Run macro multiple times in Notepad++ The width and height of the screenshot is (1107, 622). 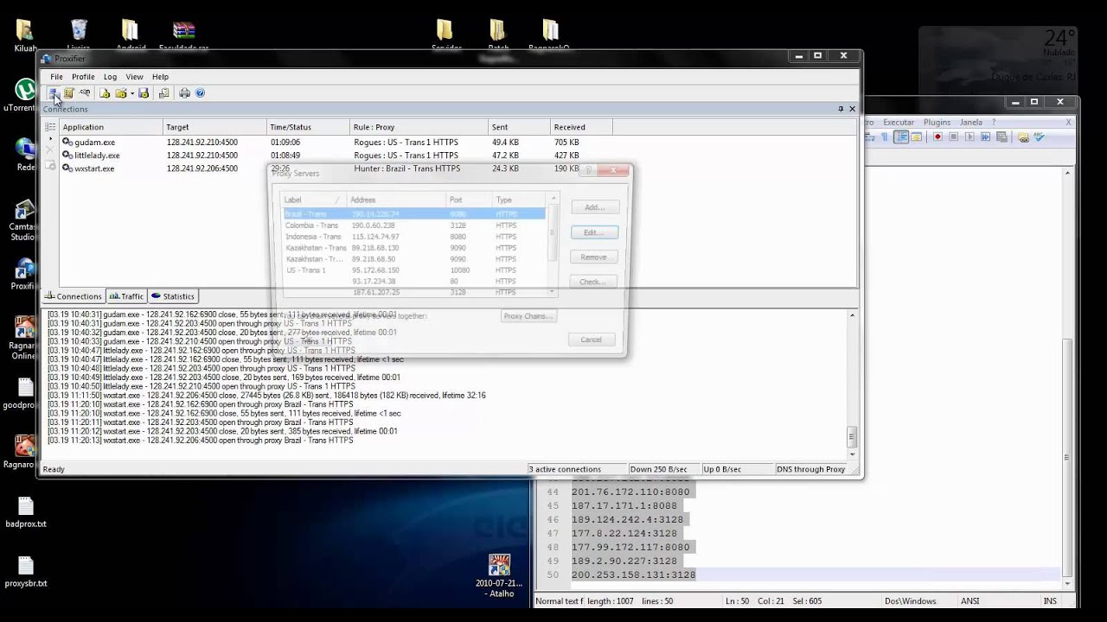(985, 136)
